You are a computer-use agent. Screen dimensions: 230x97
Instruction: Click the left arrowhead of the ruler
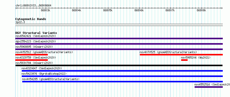coord(16,8)
